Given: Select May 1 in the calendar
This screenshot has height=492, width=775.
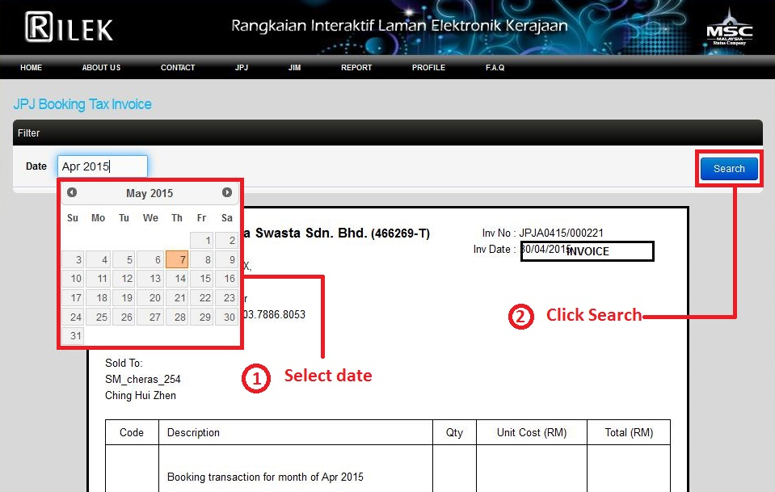Looking at the screenshot, I should pos(202,241).
